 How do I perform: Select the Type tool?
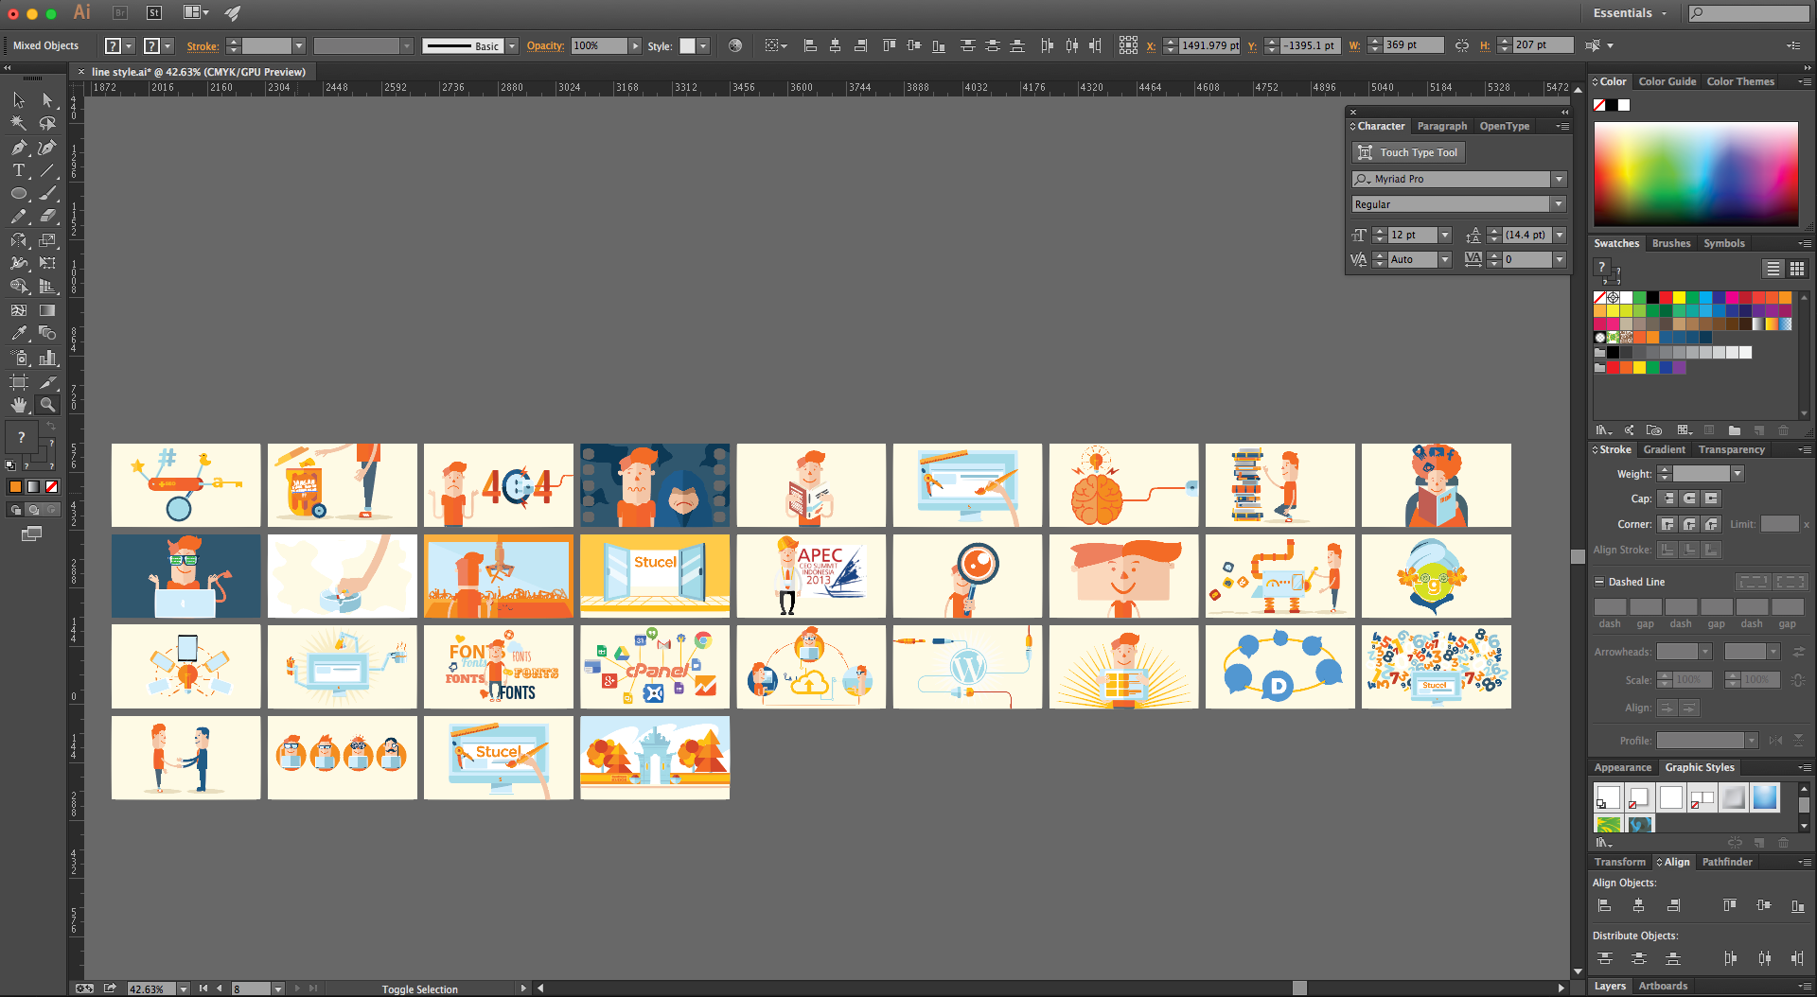19,170
